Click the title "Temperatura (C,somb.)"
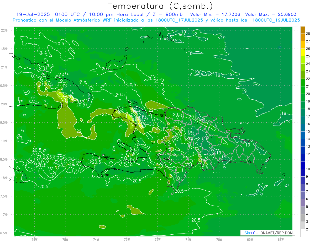The image size is (315, 243). (x=160, y=6)
